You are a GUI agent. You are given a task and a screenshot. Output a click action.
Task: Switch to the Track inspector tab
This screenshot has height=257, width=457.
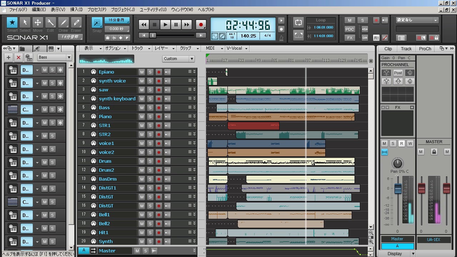pos(406,49)
